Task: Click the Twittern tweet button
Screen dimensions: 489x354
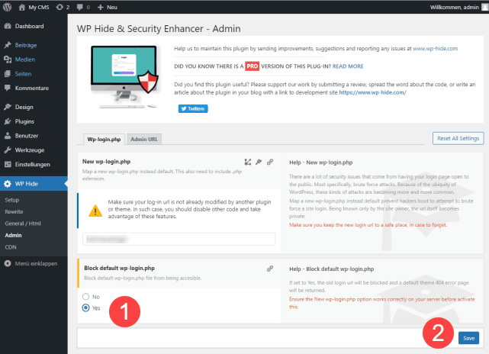Action: 193,108
